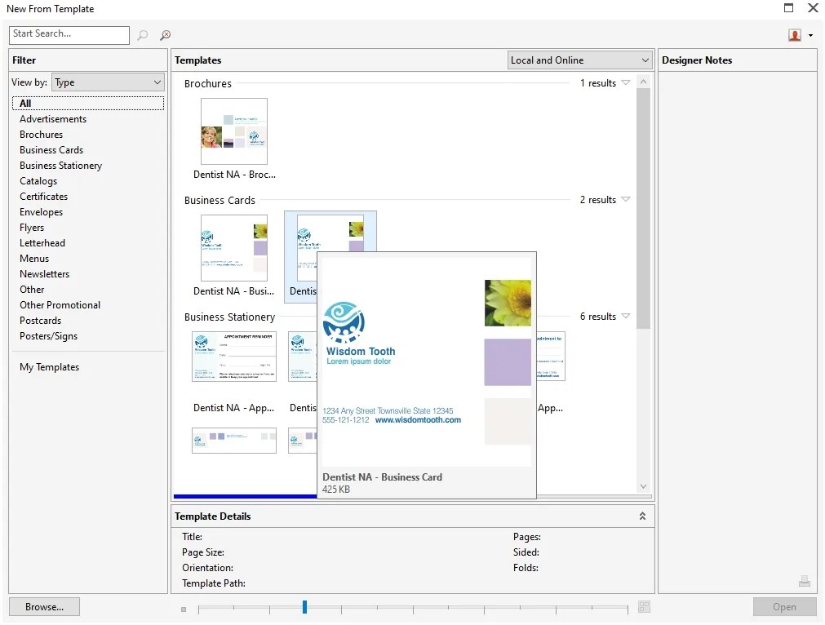Viewport: 825px width, 625px height.
Task: Click the Browse... button
Action: click(x=44, y=606)
